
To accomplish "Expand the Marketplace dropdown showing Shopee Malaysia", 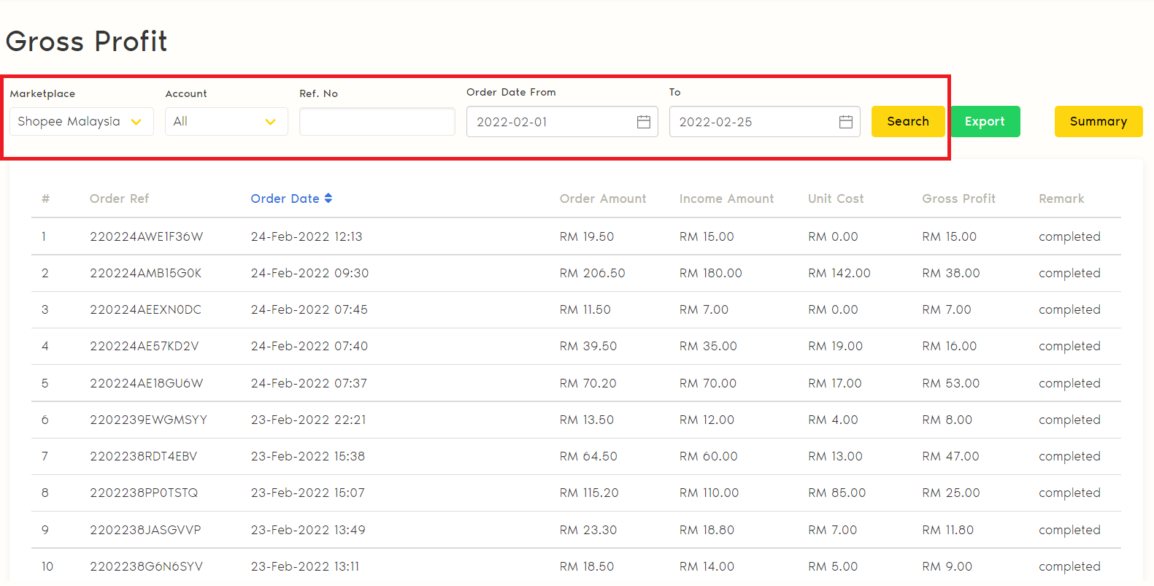I will coord(82,122).
